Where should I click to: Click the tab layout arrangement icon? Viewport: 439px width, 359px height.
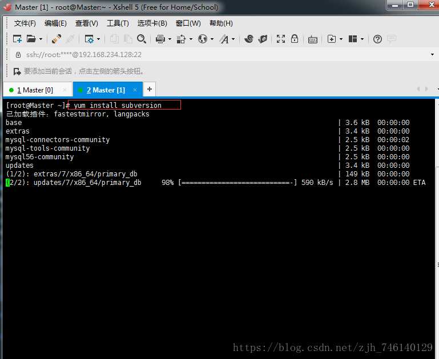353,39
